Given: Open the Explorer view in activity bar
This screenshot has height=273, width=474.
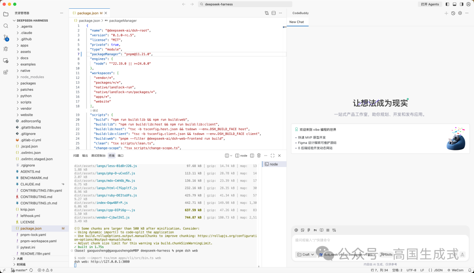Looking at the screenshot, I should tap(6, 14).
